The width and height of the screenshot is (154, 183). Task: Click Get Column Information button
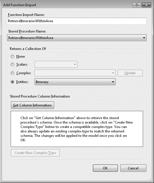click(33, 105)
